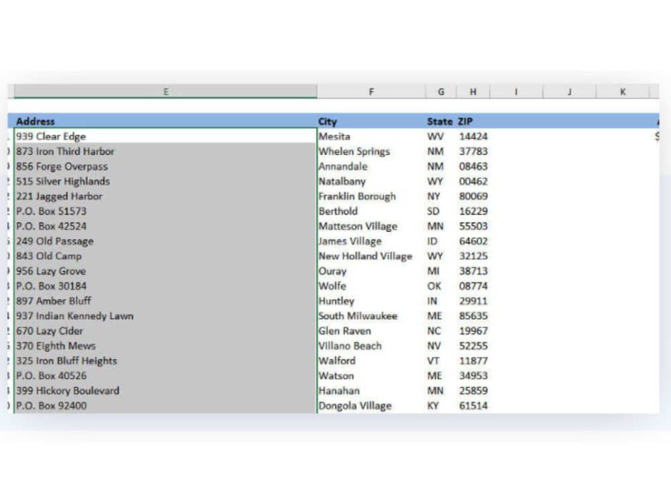Click state cell KY
Viewport: 671px width, 503px height.
[441, 406]
